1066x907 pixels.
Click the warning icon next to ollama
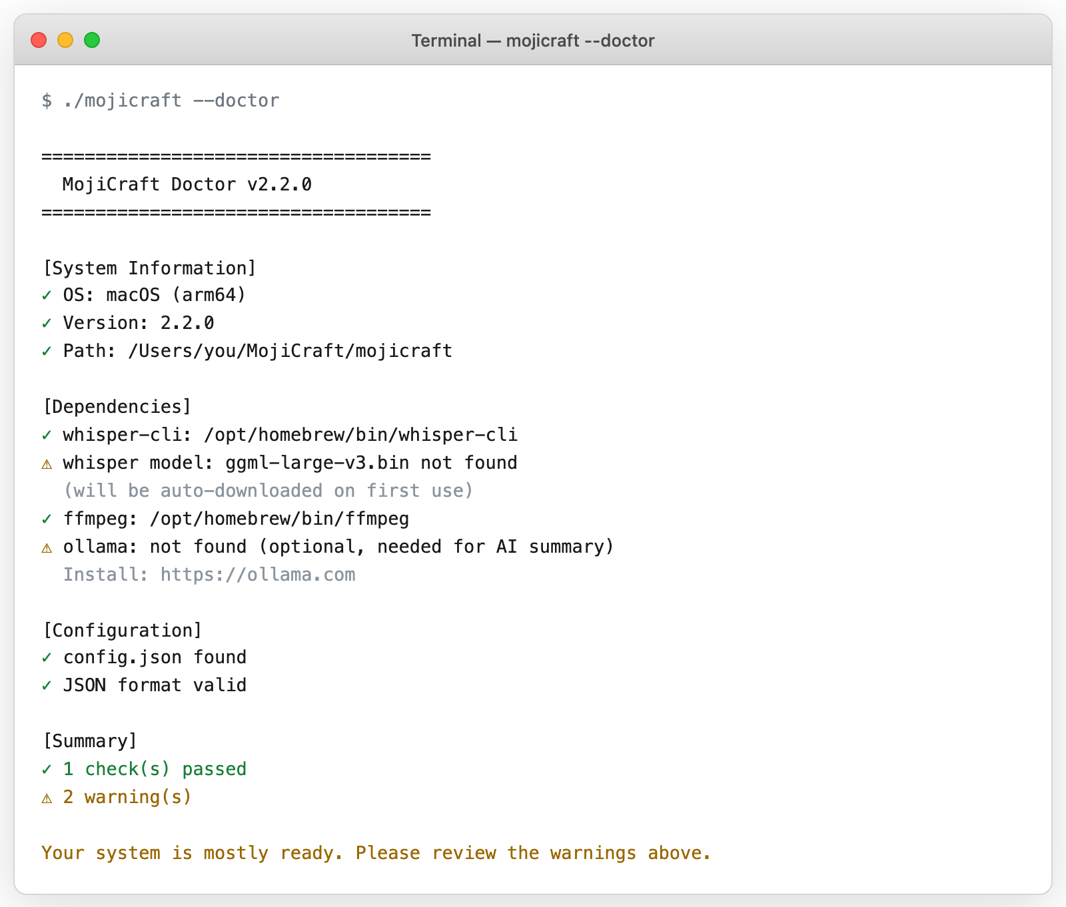coord(47,547)
